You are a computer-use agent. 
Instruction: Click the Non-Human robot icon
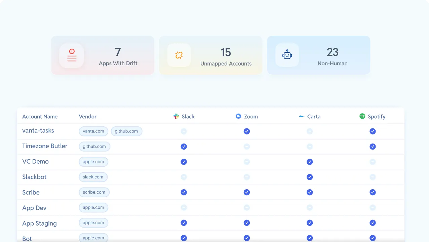[x=287, y=55]
